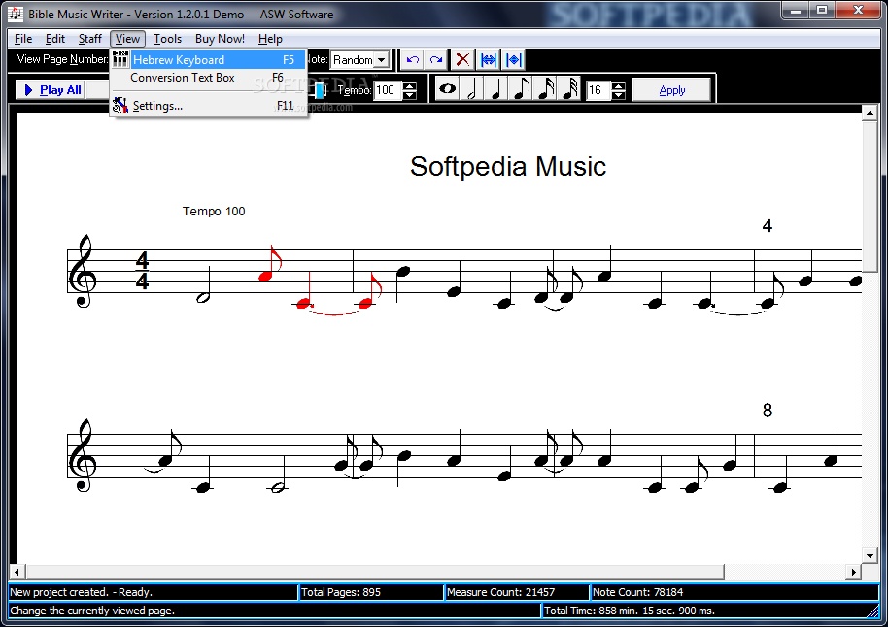Click horizontal scrollbar left arrow
The image size is (888, 627).
[17, 572]
